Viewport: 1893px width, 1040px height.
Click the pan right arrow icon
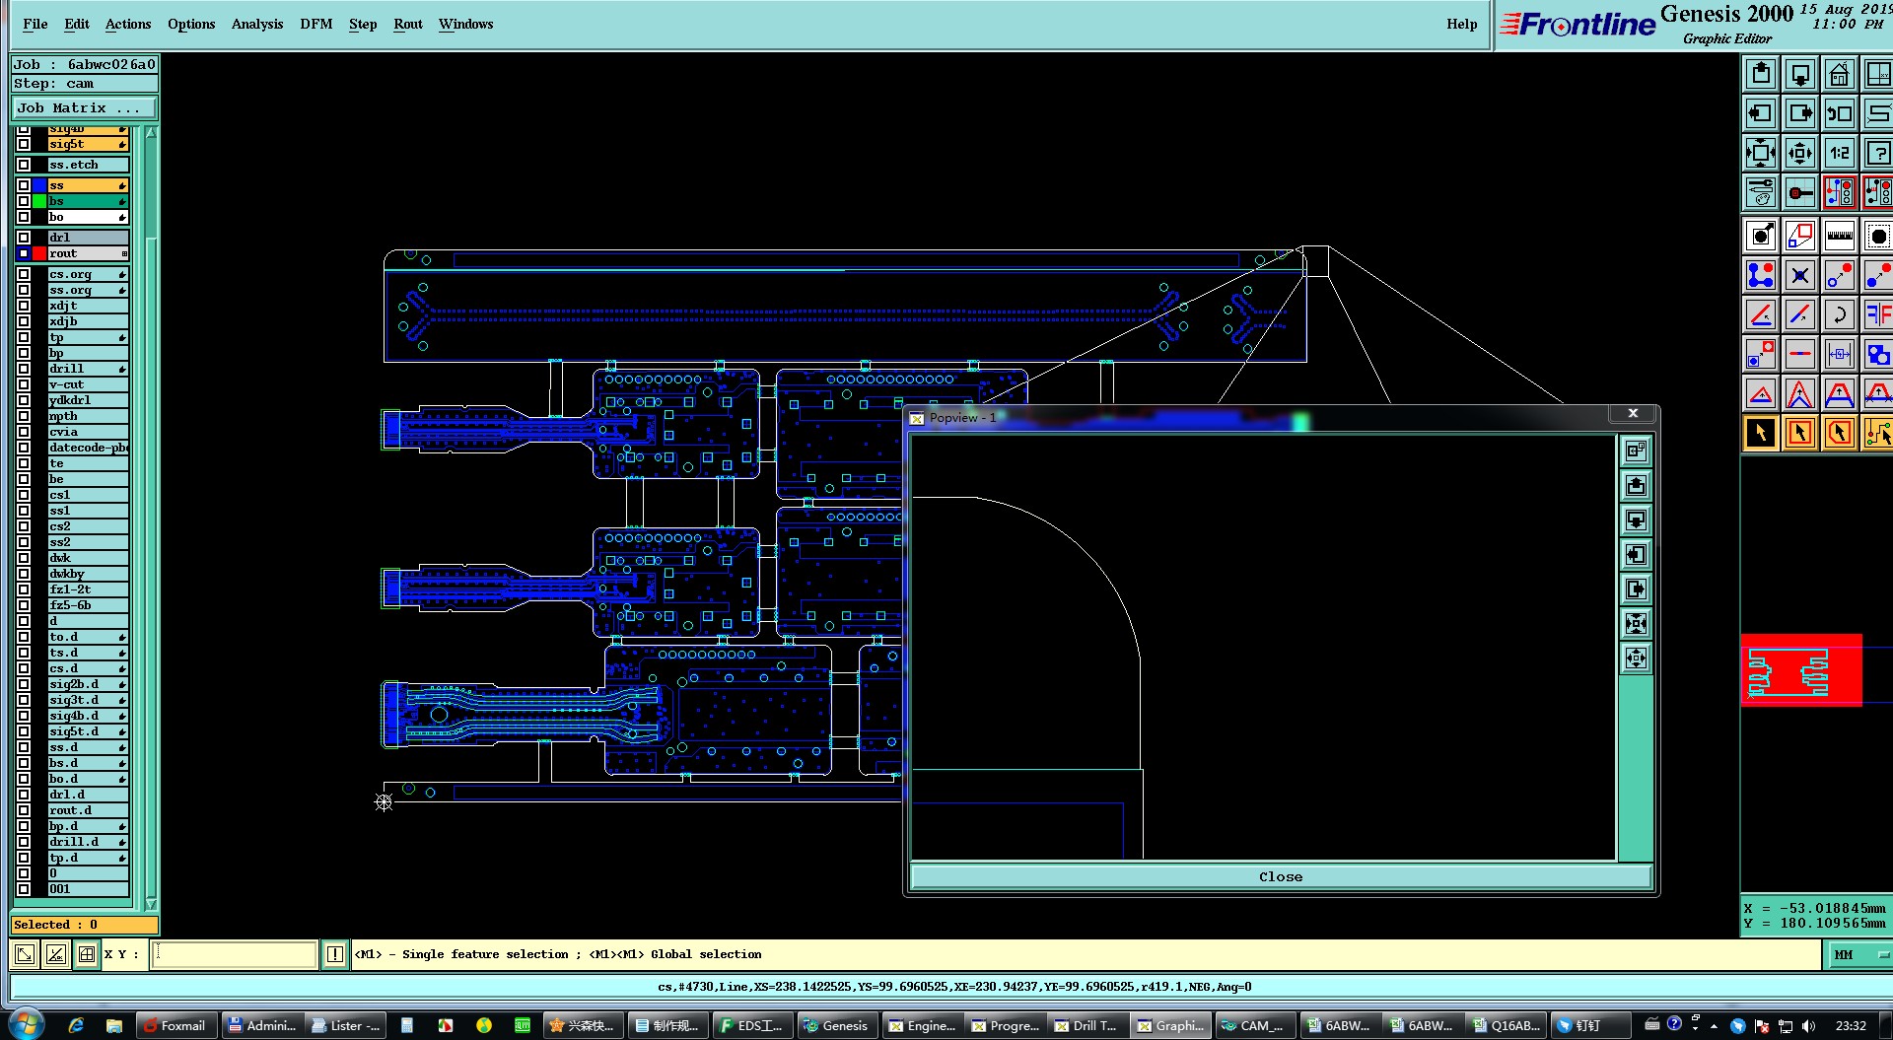pyautogui.click(x=1800, y=113)
